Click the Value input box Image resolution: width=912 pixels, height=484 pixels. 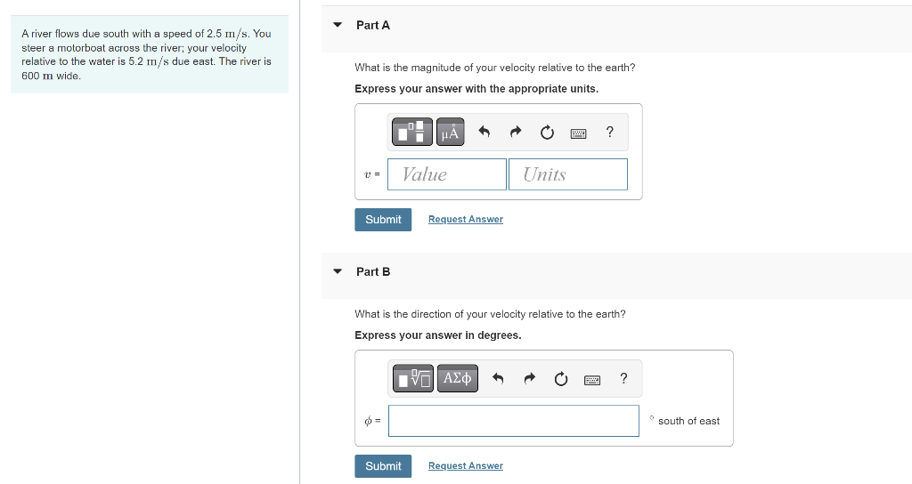click(x=447, y=174)
